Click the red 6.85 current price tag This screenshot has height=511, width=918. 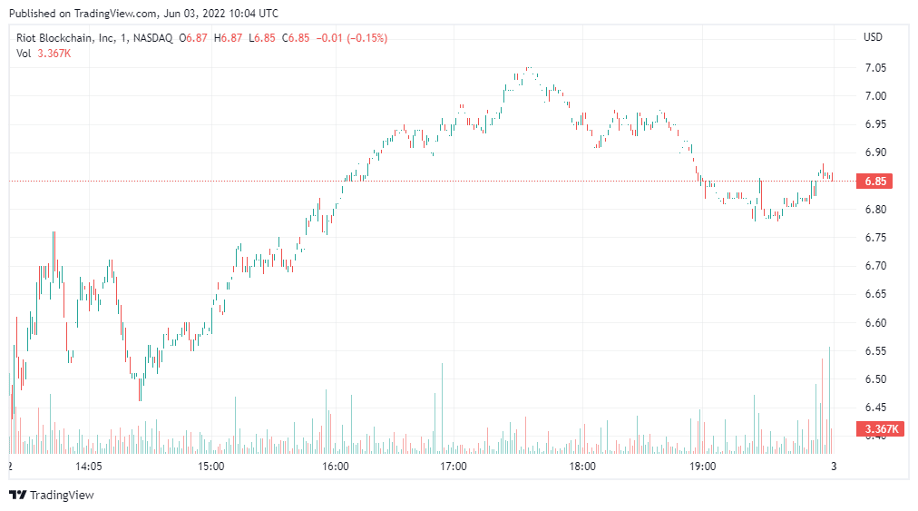click(874, 182)
